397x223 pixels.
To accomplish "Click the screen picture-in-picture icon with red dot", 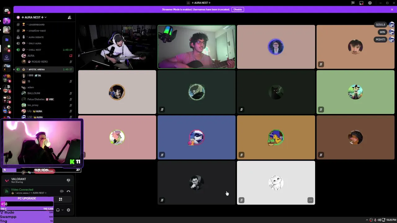I will tap(361, 3).
